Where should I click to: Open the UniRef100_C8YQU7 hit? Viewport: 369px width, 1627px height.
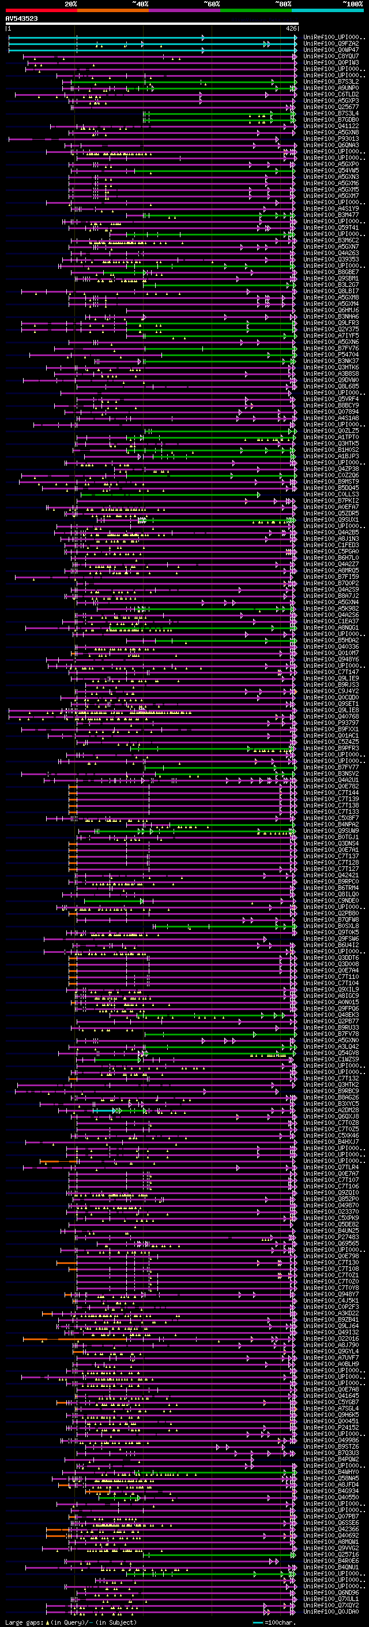(331, 56)
